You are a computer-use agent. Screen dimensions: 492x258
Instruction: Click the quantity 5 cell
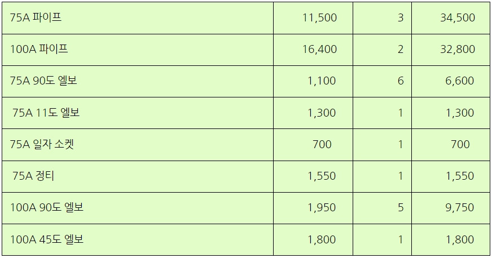(382, 208)
